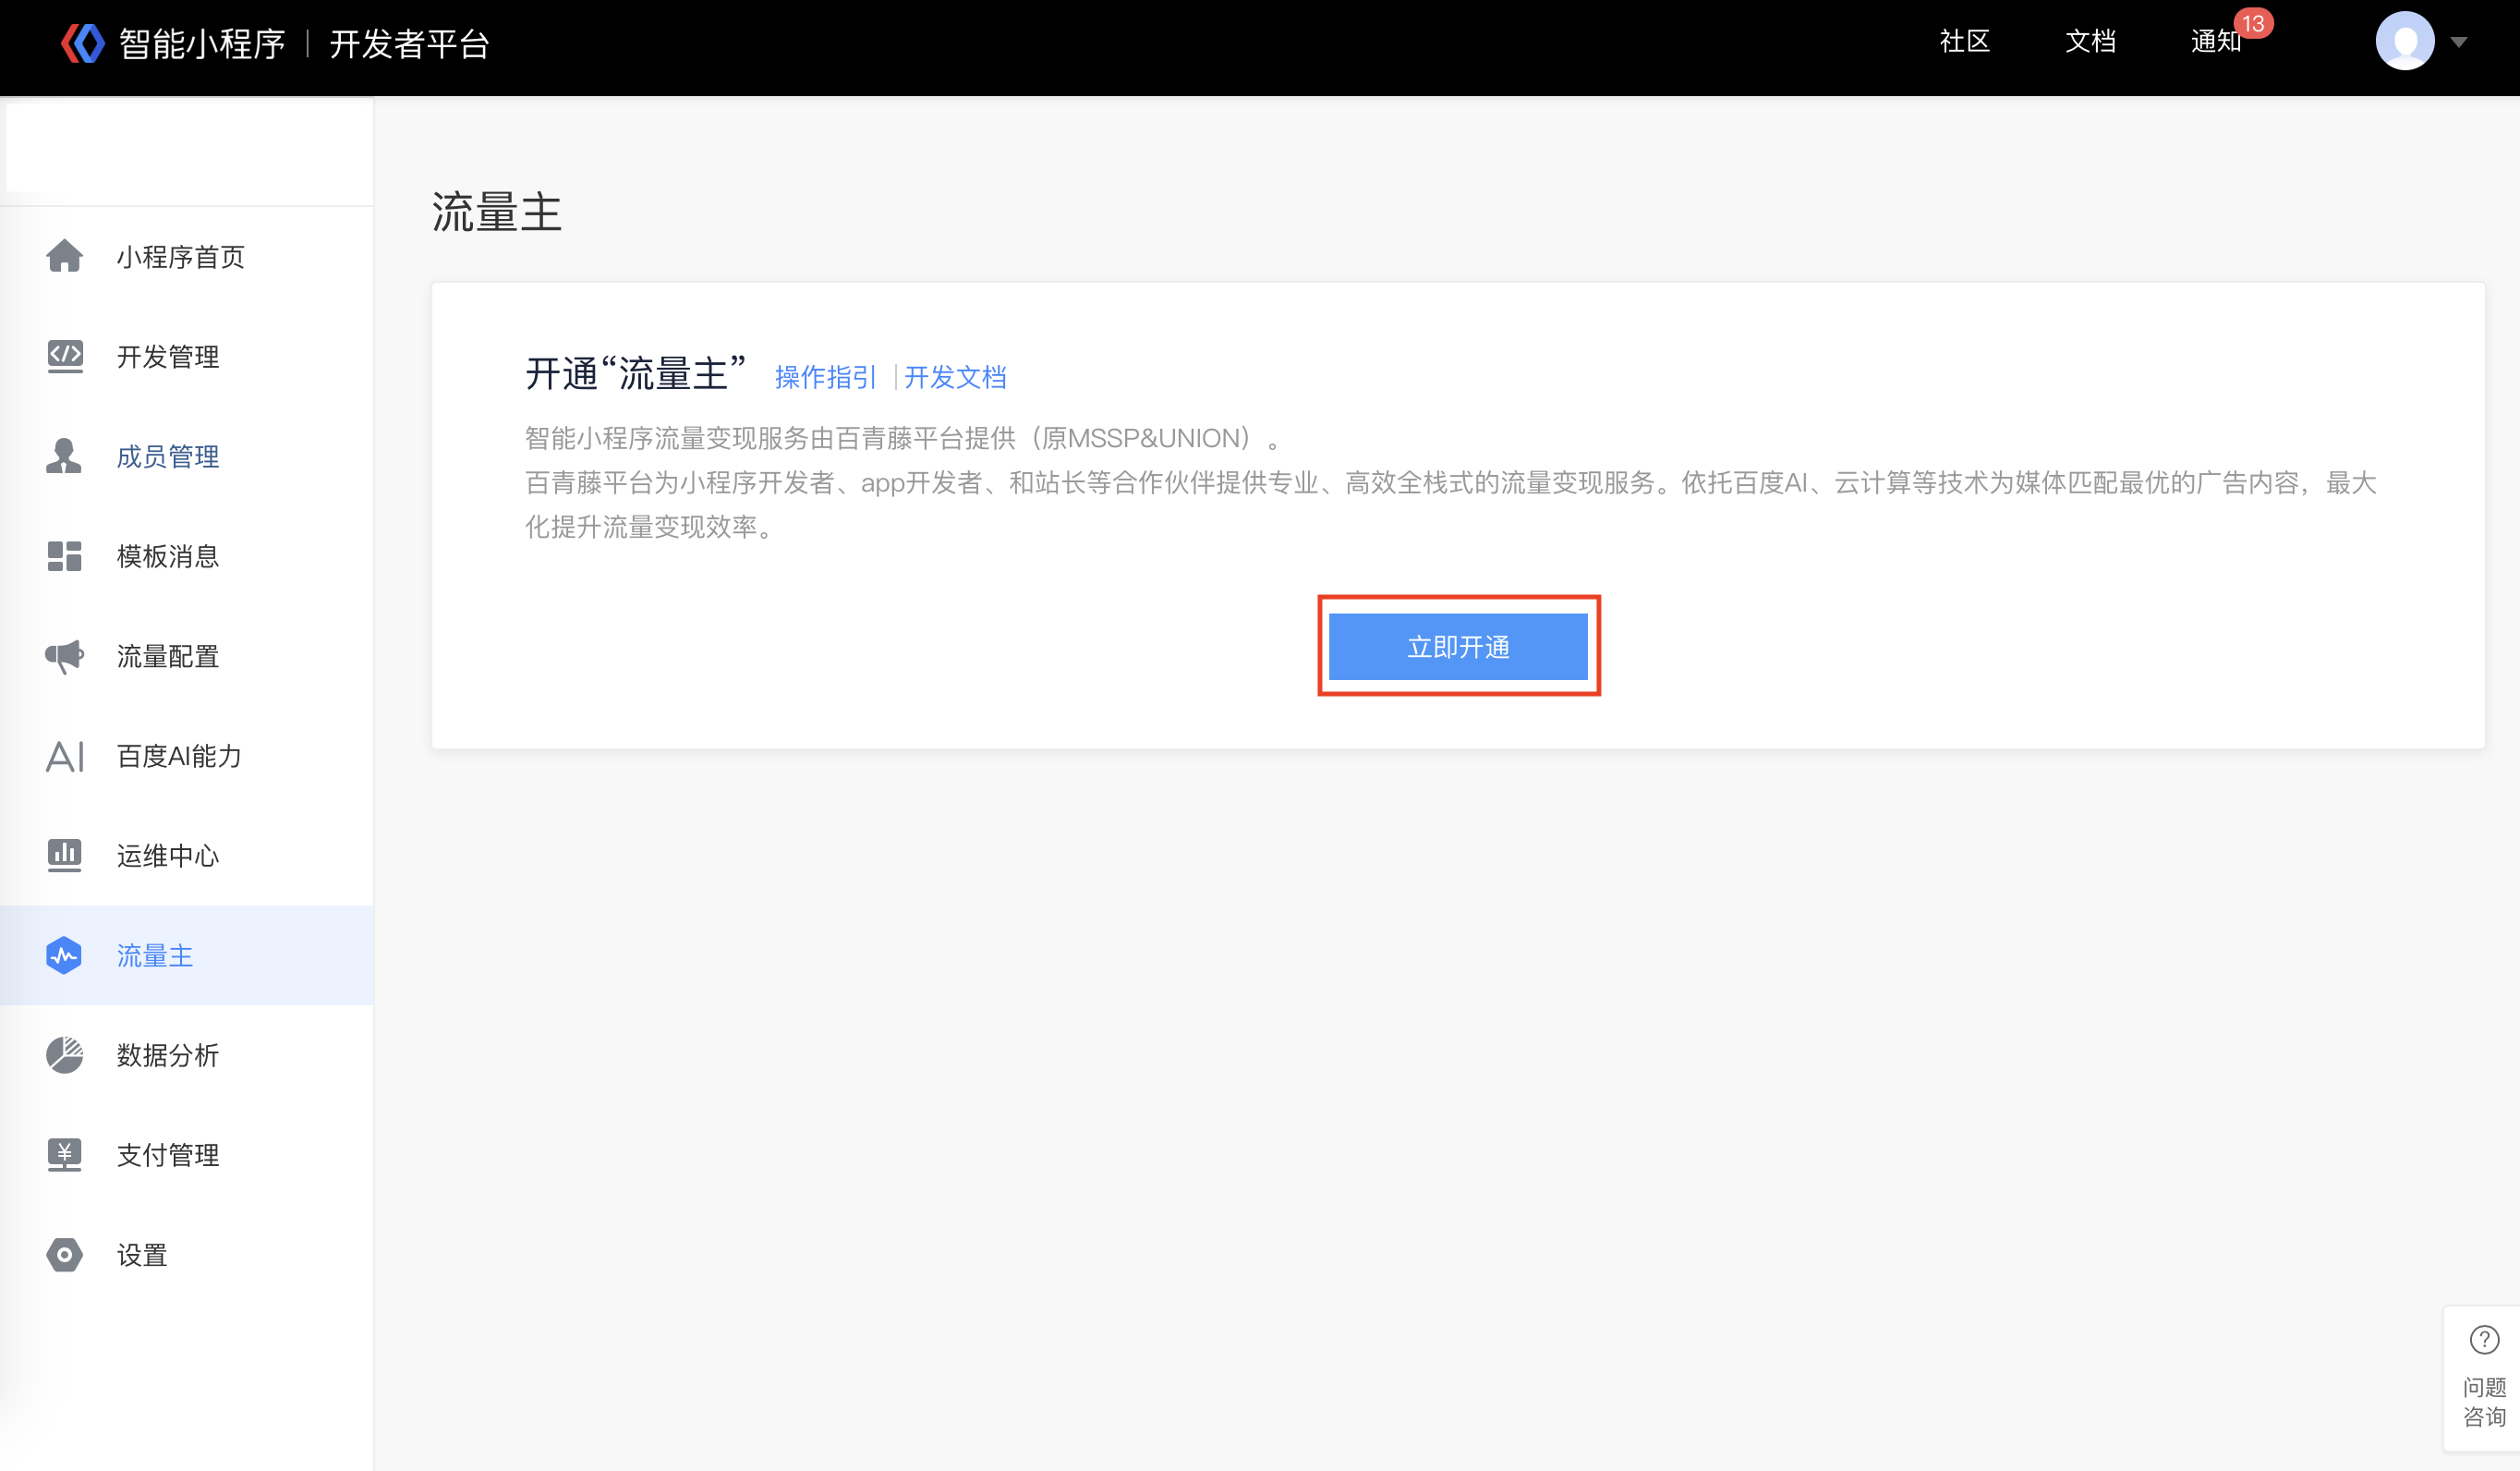This screenshot has width=2520, height=1471.
Task: Click the 开发者平台 header title
Action: [409, 44]
